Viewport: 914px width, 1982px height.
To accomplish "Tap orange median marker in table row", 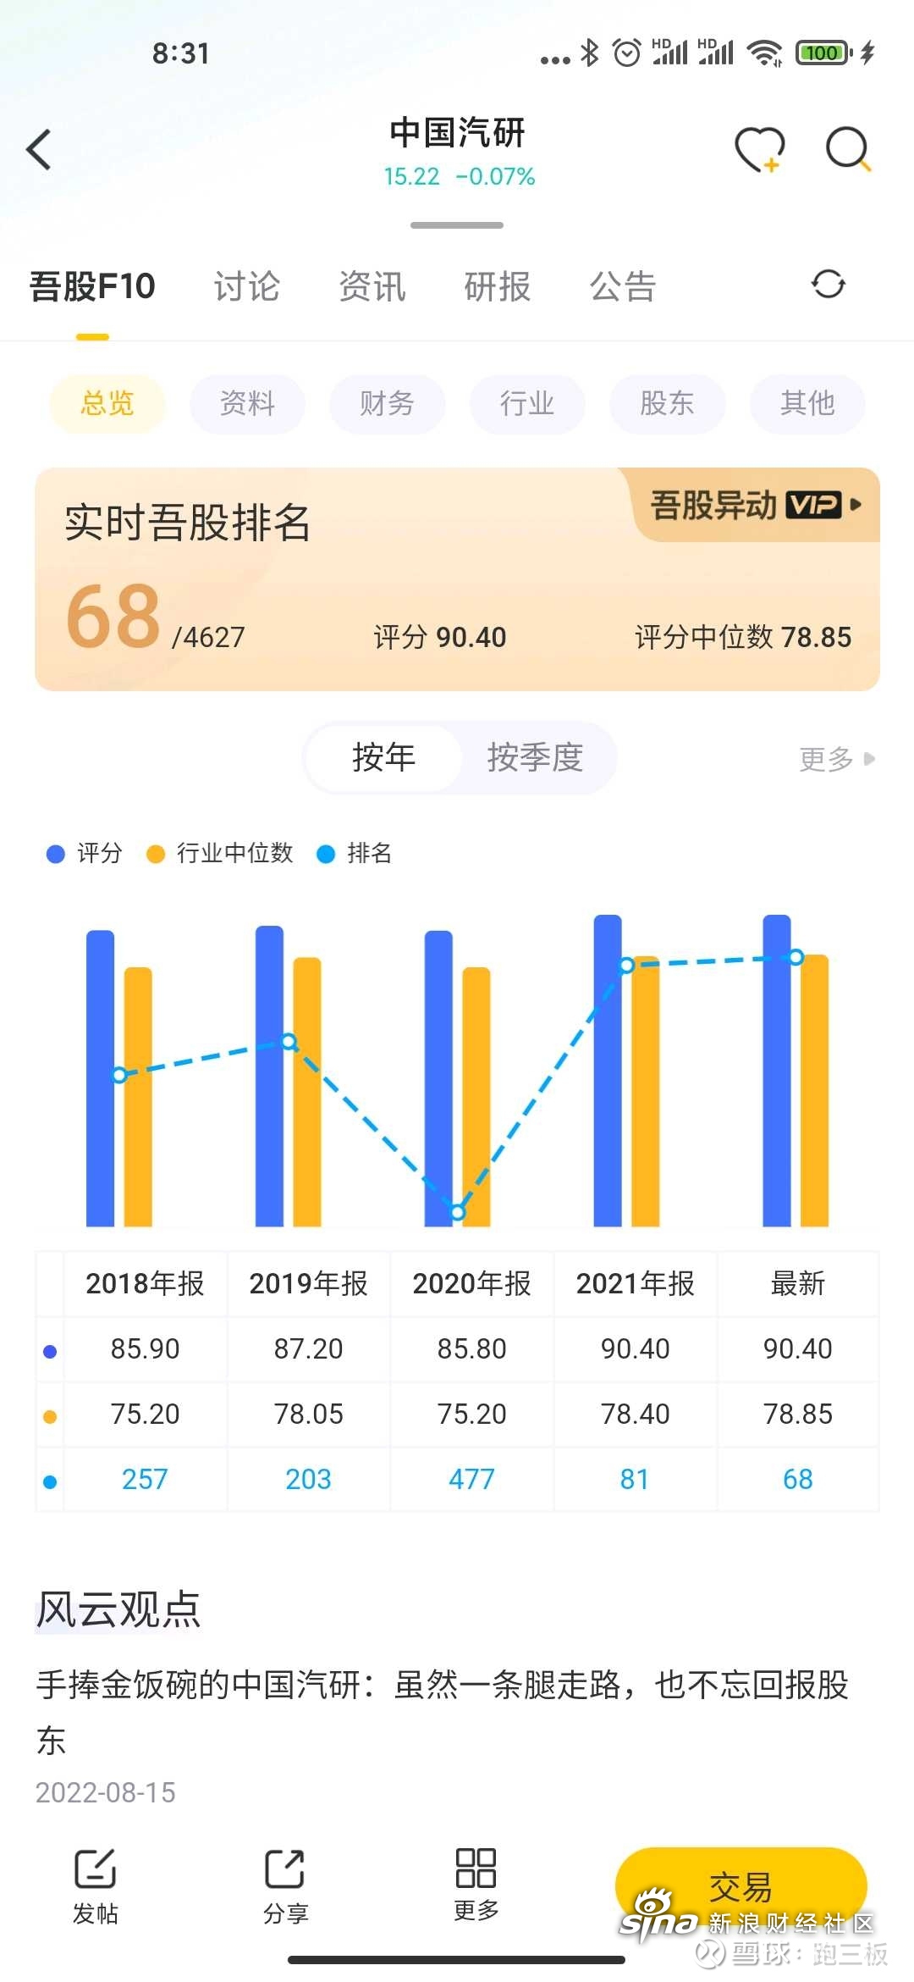I will point(50,1416).
